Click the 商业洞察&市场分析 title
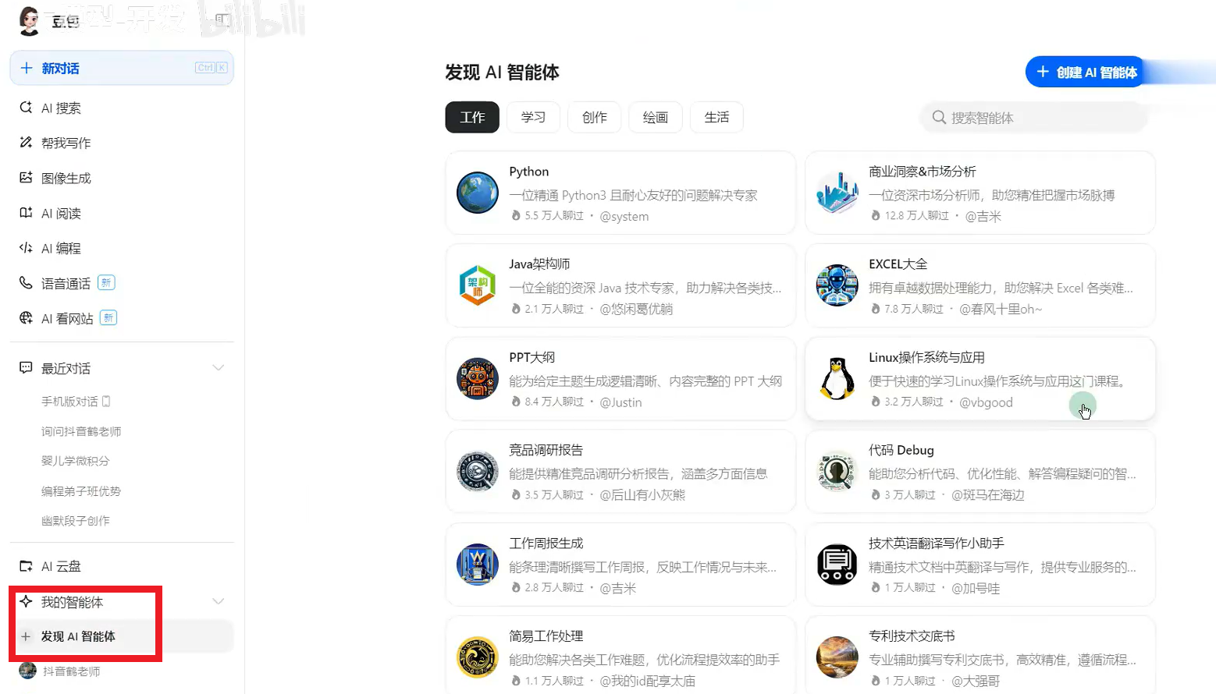1216x694 pixels. click(922, 172)
